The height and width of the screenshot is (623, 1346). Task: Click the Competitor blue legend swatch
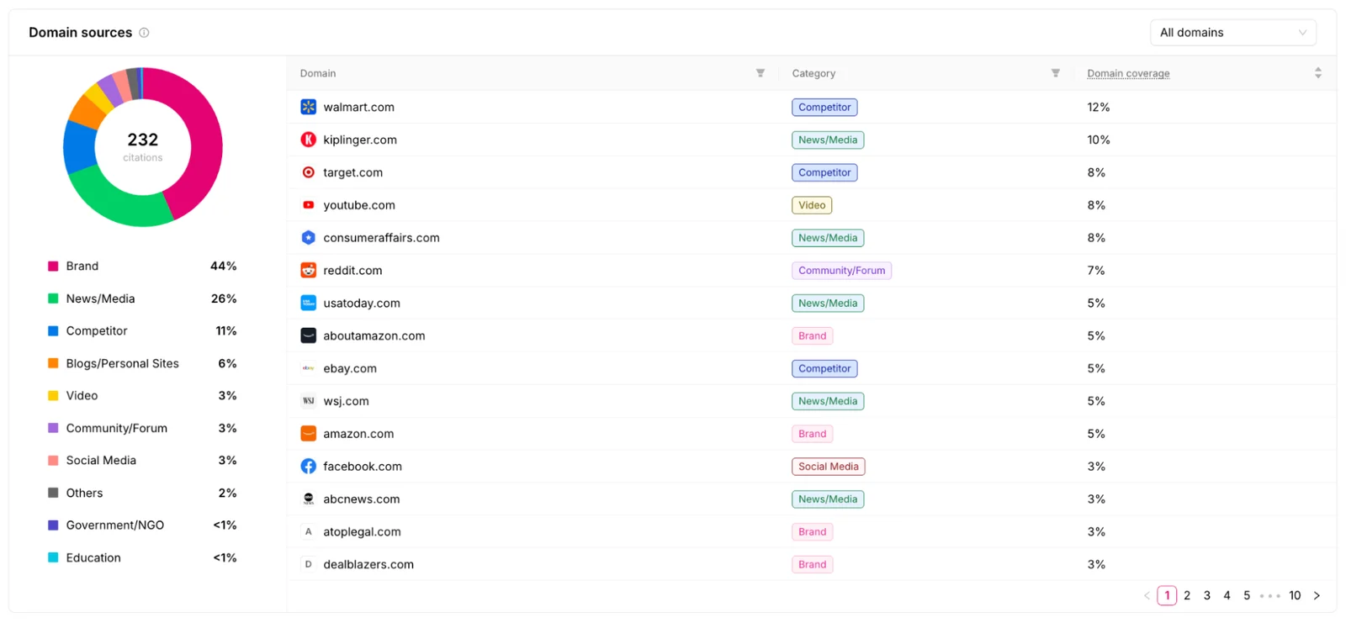53,331
